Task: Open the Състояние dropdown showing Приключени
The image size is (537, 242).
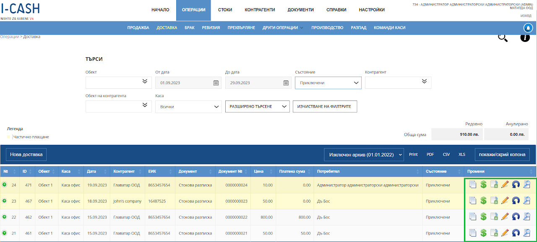Action: [x=328, y=83]
